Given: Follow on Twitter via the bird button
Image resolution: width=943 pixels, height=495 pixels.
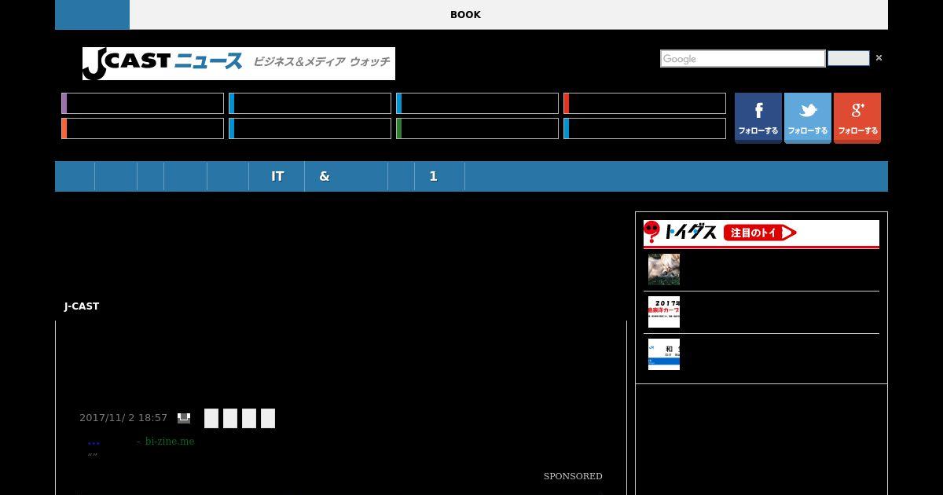Looking at the screenshot, I should tap(808, 118).
